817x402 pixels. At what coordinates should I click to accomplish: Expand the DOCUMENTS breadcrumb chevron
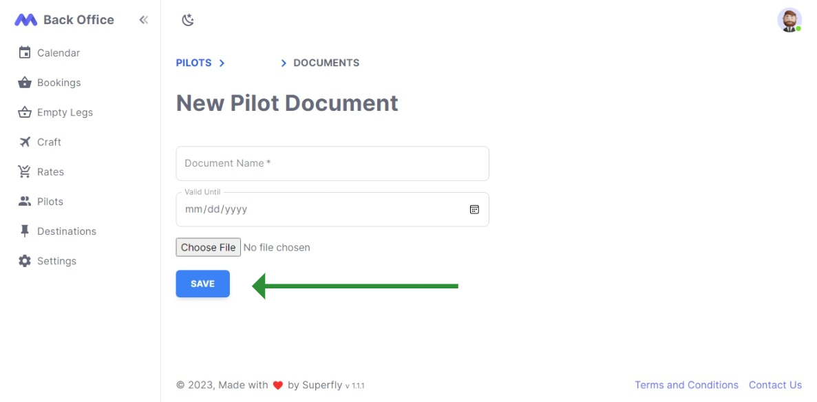[x=284, y=63]
